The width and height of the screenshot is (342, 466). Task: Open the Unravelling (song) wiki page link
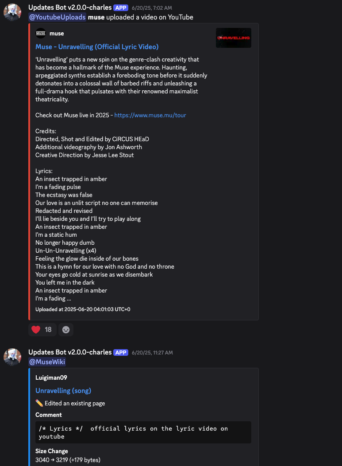tap(63, 391)
